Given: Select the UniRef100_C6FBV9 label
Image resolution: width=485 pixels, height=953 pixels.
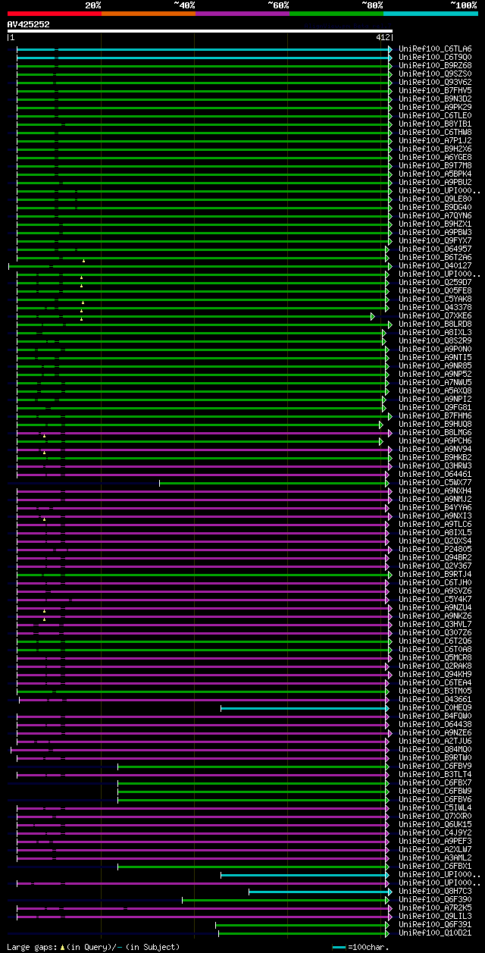Looking at the screenshot, I should click(435, 766).
